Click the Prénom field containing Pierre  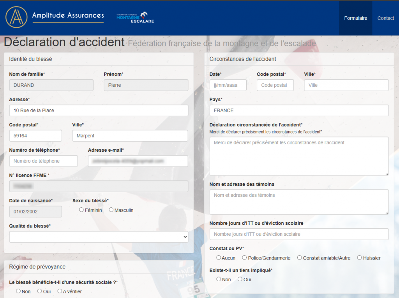pos(146,85)
